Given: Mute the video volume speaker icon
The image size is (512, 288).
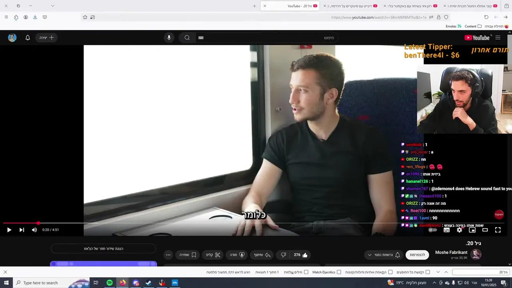Looking at the screenshot, I should click(34, 230).
